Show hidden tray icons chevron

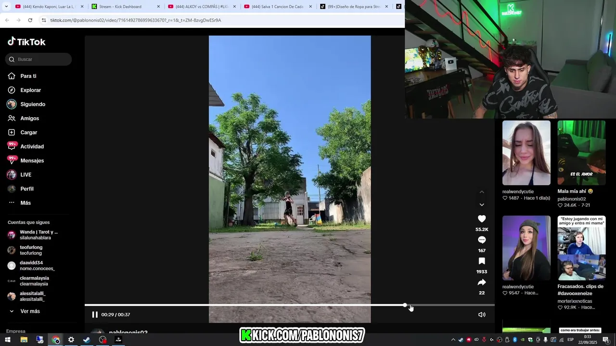[x=453, y=340]
